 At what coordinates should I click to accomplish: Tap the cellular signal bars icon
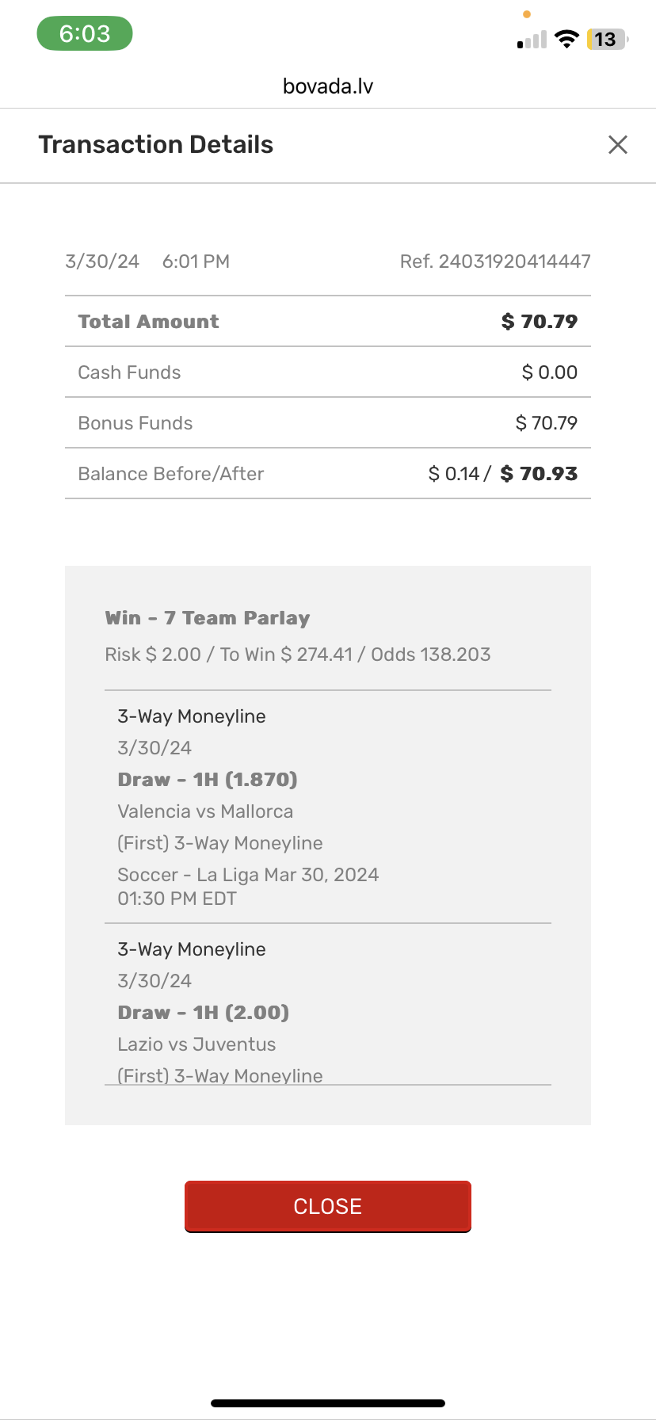coord(532,40)
